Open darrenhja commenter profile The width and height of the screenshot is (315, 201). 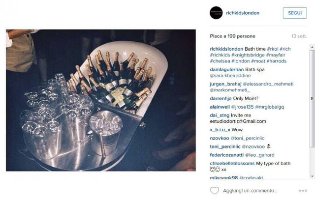click(x=220, y=98)
